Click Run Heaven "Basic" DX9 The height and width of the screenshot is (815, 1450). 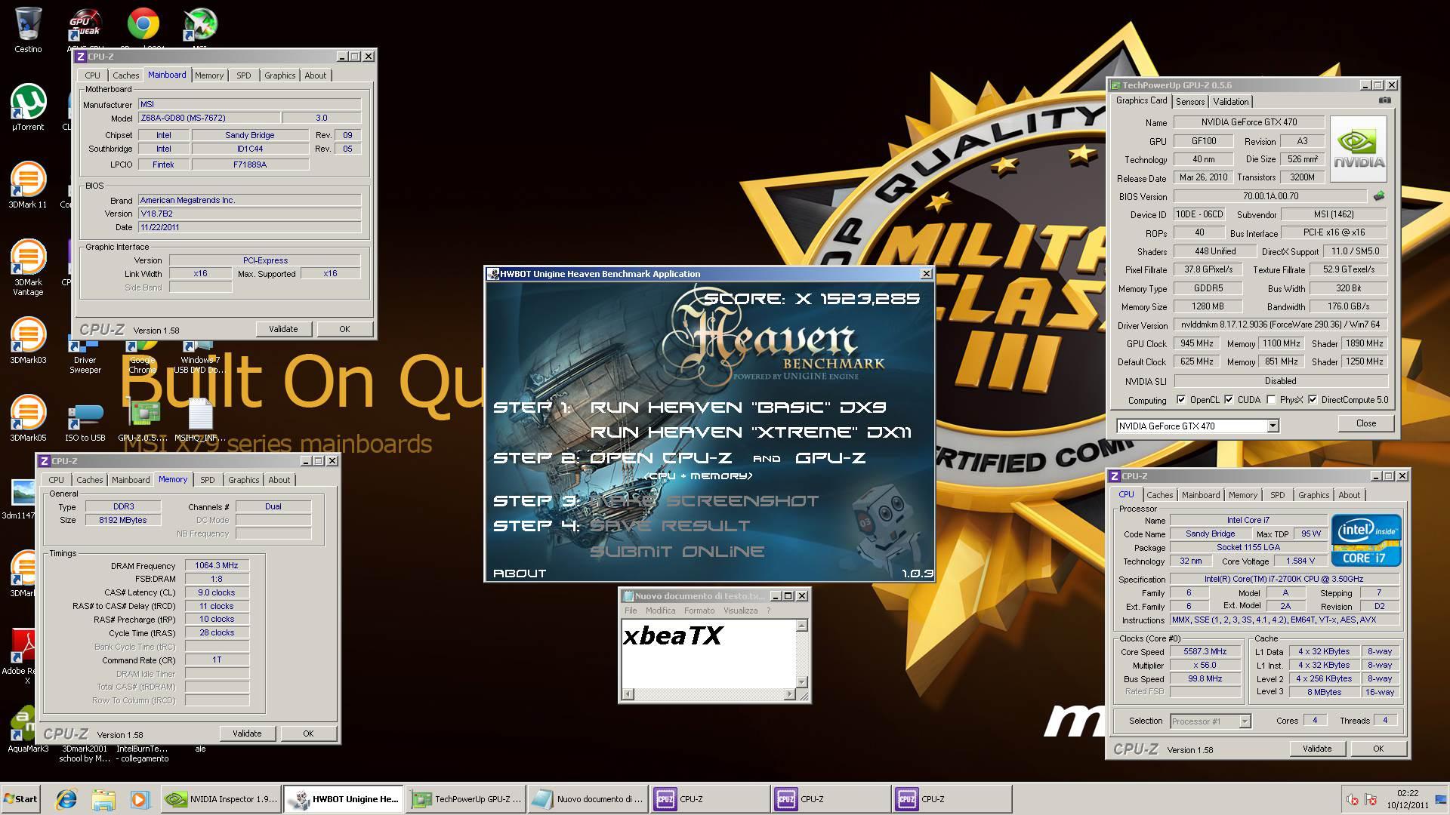coord(738,407)
